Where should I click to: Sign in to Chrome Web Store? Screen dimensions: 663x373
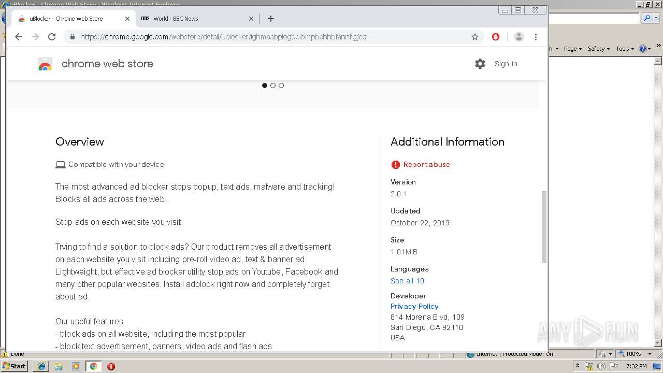click(506, 64)
